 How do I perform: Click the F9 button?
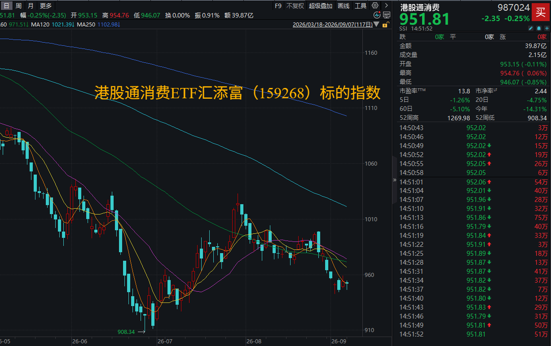point(278,6)
